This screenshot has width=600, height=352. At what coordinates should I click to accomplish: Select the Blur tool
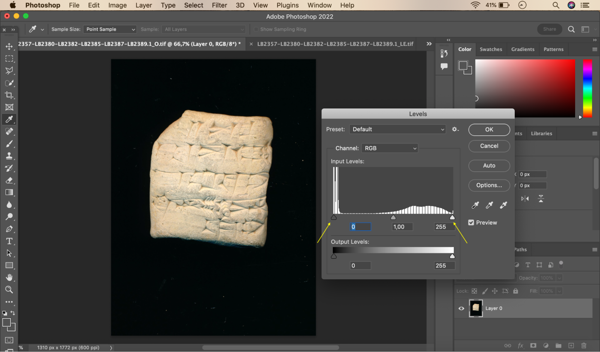[9, 205]
